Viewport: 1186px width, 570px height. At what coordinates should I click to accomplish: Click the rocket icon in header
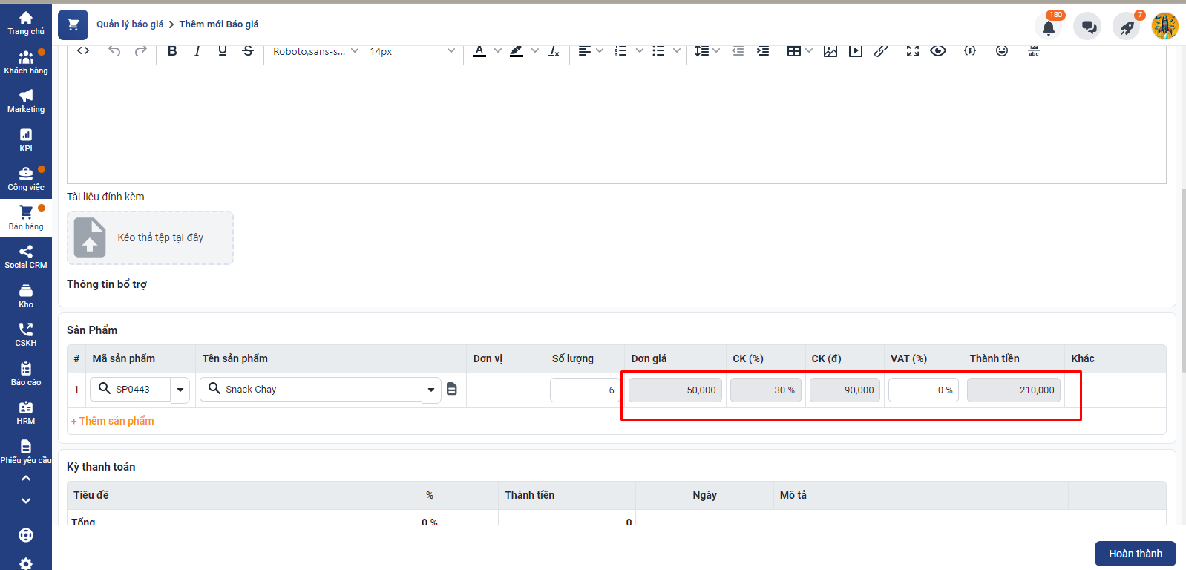1127,27
